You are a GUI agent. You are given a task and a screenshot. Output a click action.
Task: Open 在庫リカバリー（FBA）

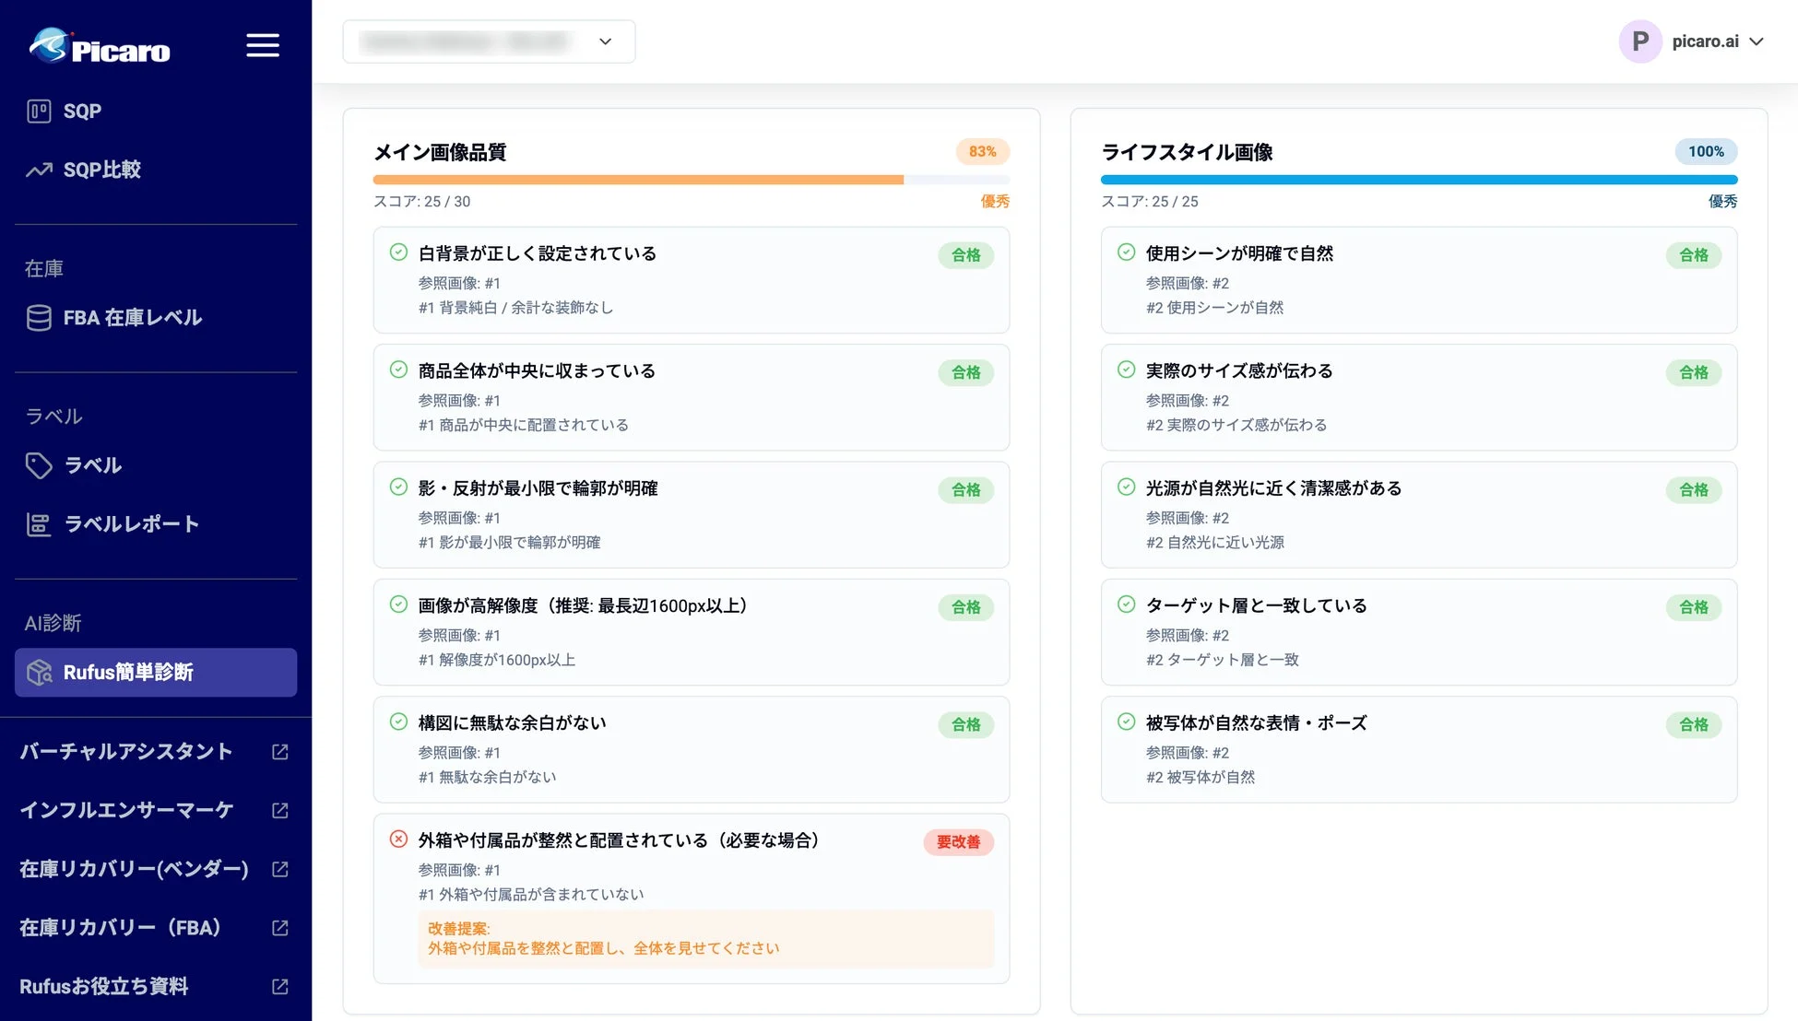(121, 928)
